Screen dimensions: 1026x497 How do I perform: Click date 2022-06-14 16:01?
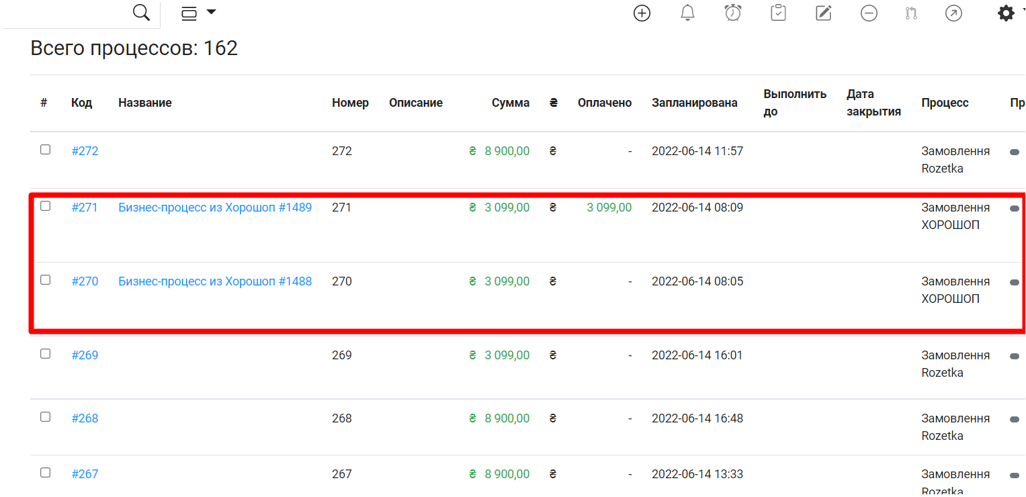[697, 355]
